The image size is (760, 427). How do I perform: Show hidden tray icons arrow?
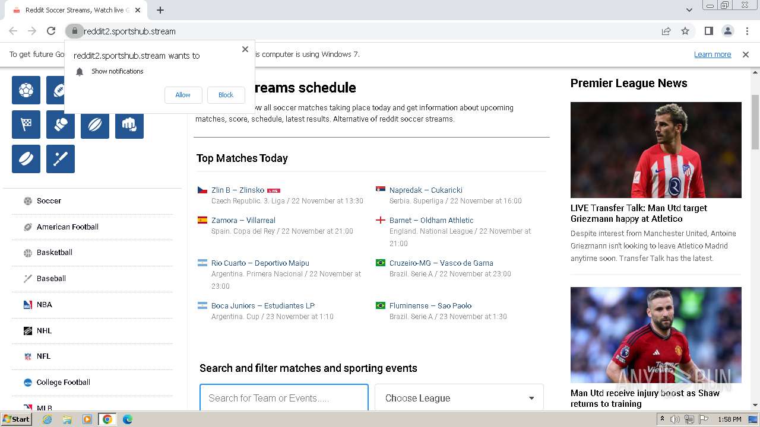[x=662, y=419]
